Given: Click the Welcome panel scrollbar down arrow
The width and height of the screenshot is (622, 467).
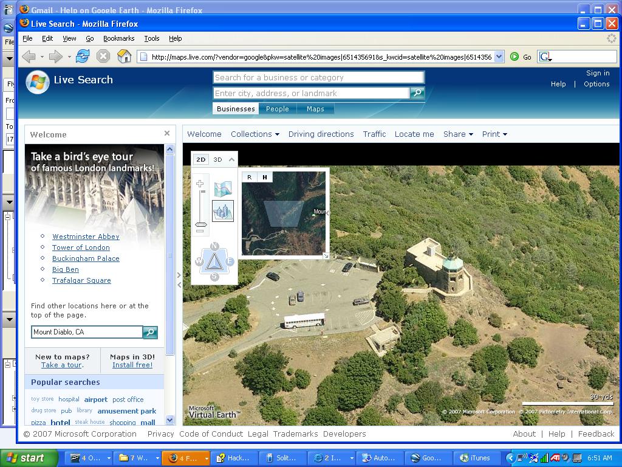Looking at the screenshot, I should [170, 420].
